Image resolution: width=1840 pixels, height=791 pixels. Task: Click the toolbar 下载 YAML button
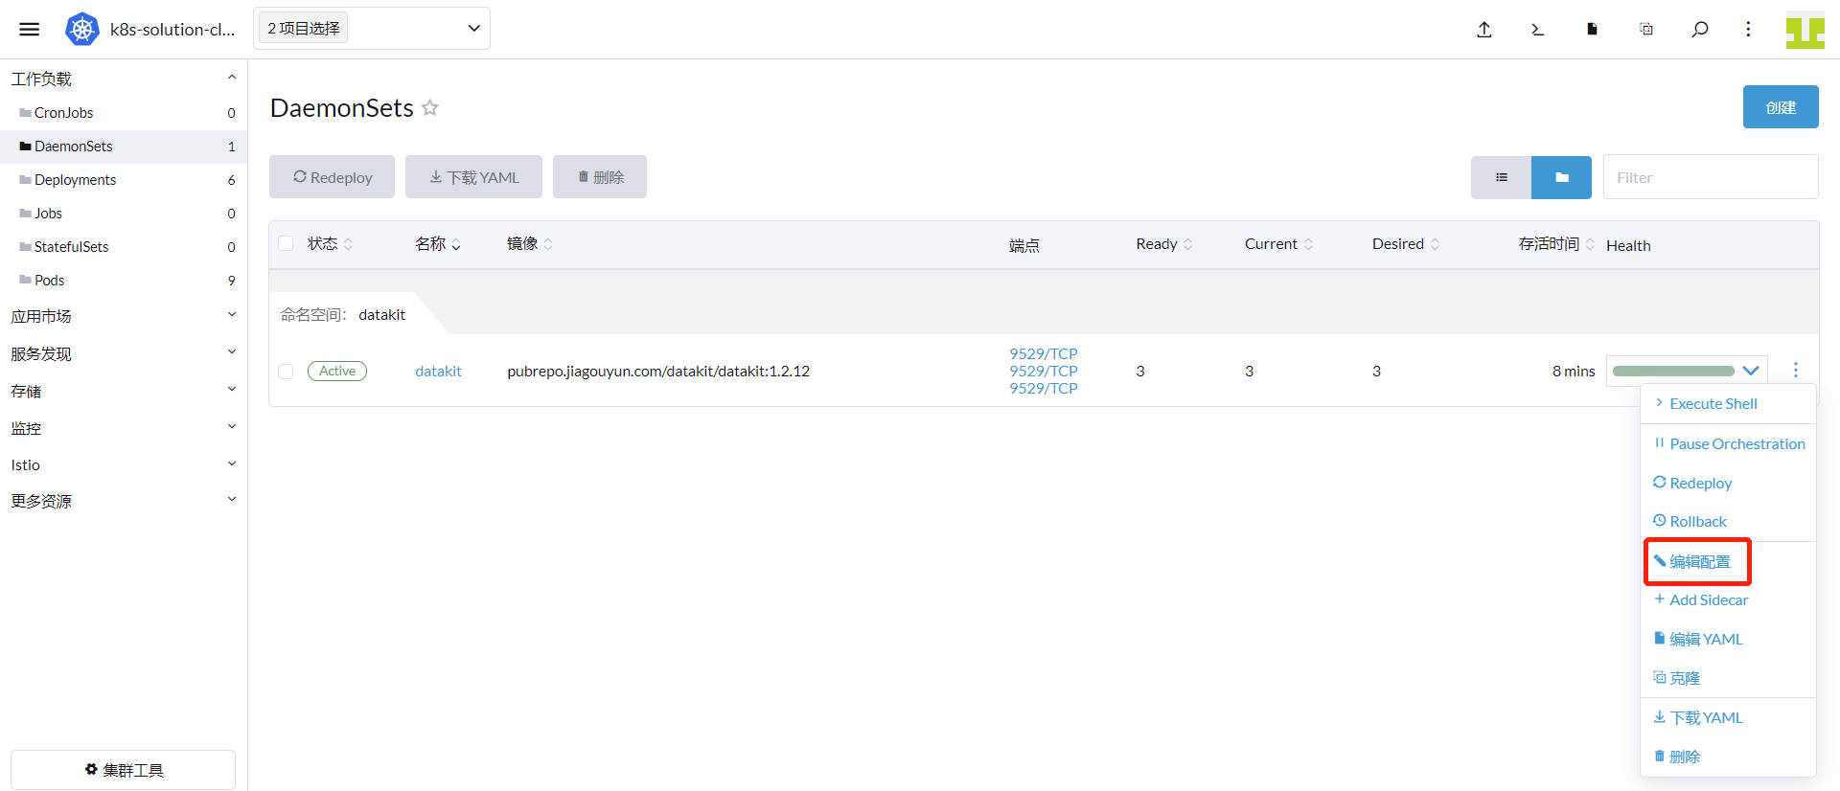[x=473, y=177]
